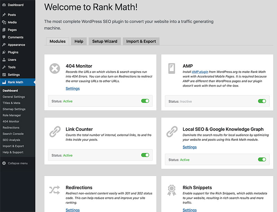This screenshot has height=212, width=277.
Task: Open the Appearance menu item
Action: [18, 45]
